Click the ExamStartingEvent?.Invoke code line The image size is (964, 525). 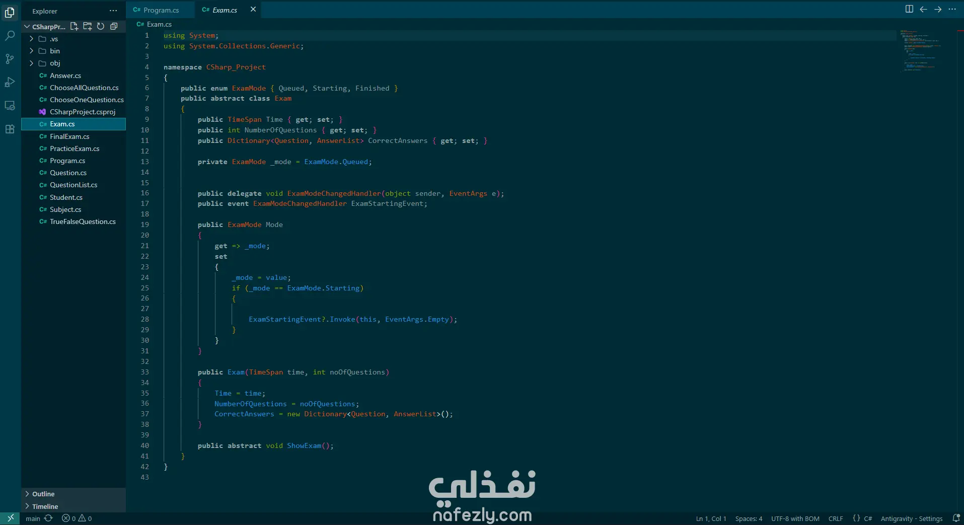point(353,319)
